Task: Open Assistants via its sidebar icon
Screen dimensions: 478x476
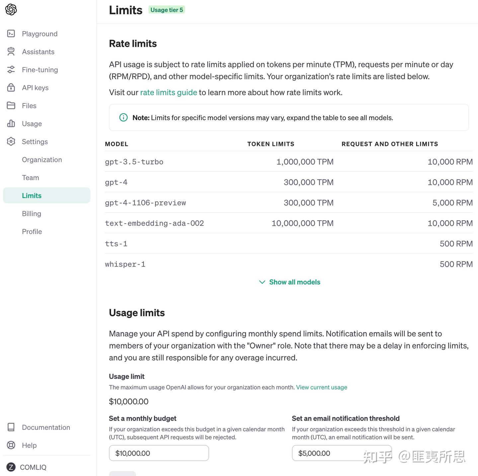Action: pos(11,51)
